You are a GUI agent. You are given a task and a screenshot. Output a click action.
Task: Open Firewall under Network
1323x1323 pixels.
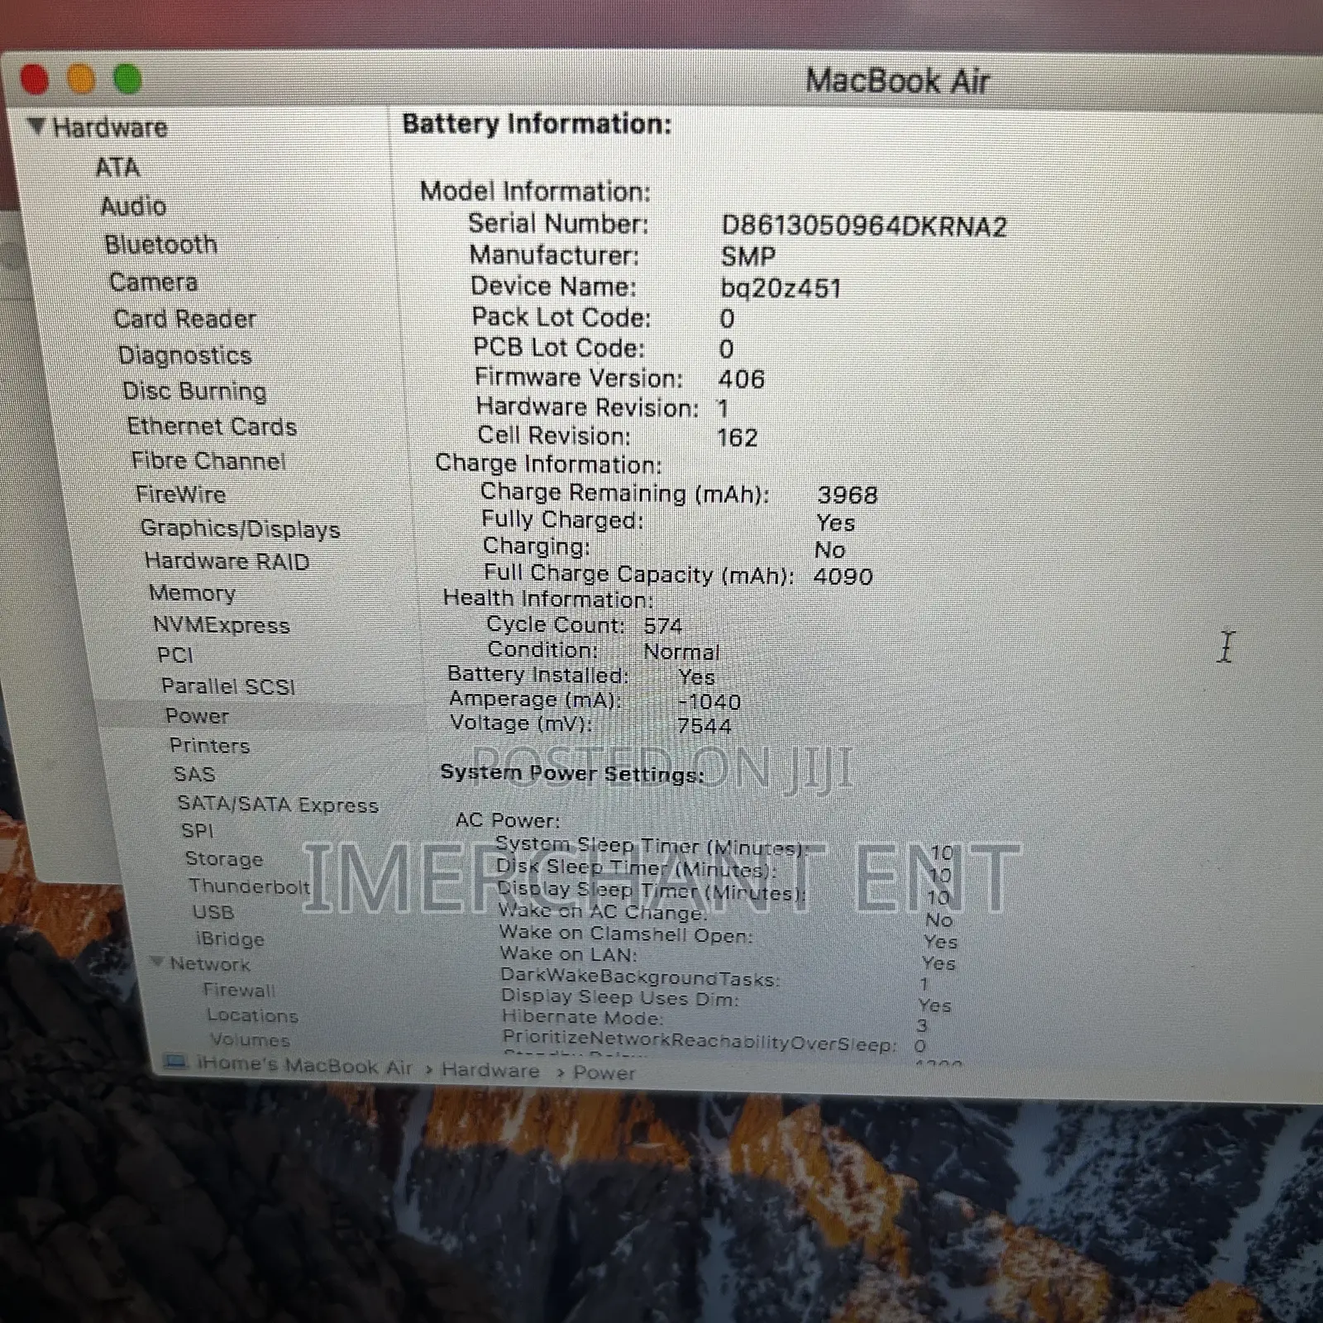(239, 990)
